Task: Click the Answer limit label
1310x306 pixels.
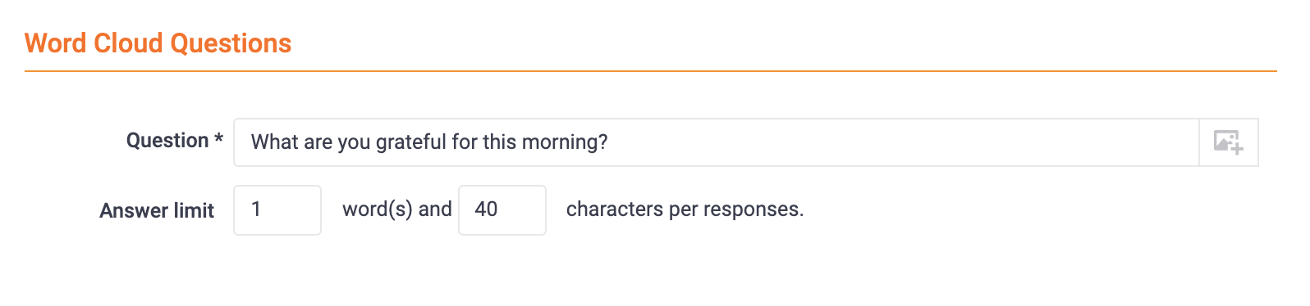Action: [x=157, y=211]
